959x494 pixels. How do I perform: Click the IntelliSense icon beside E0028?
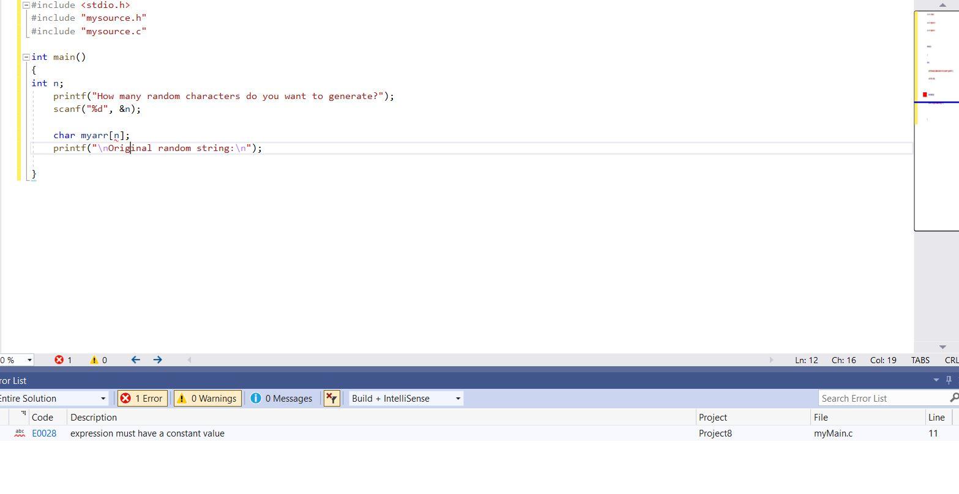[x=19, y=433]
